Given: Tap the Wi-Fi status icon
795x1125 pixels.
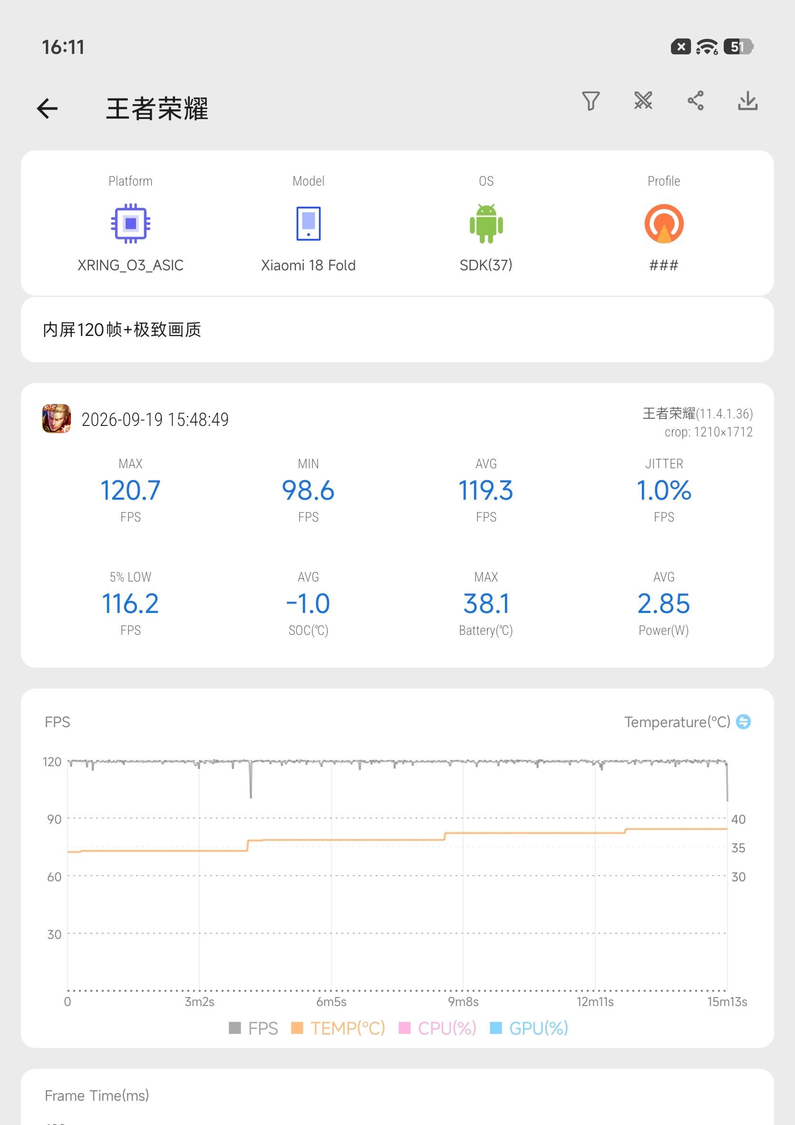Looking at the screenshot, I should pos(707,47).
